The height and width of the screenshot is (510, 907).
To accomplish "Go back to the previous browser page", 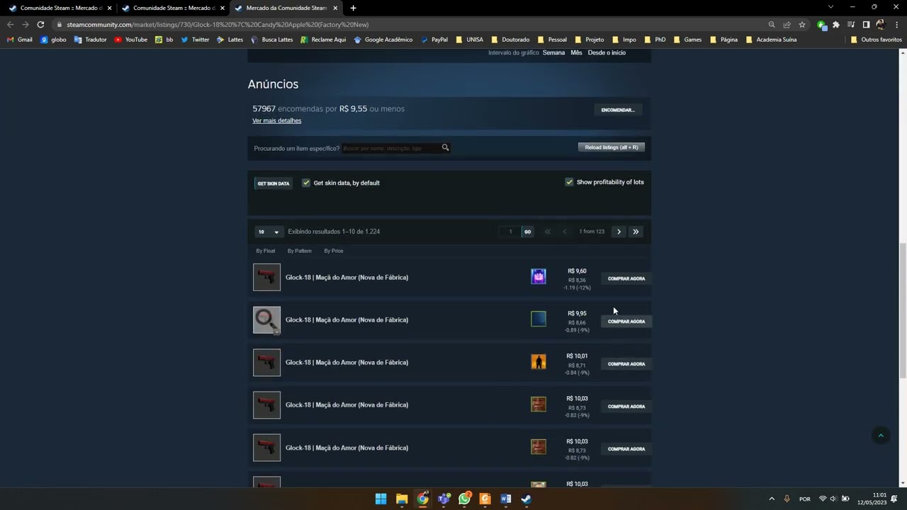I will [x=10, y=24].
